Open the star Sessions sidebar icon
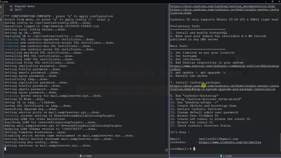This screenshot has height=158, width=281. pyautogui.click(x=1, y=7)
